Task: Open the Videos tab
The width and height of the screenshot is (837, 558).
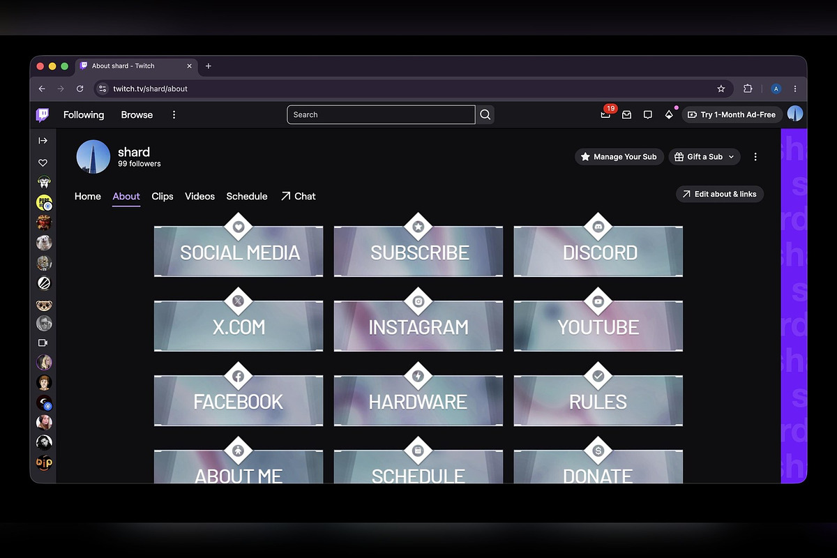Action: [x=199, y=196]
